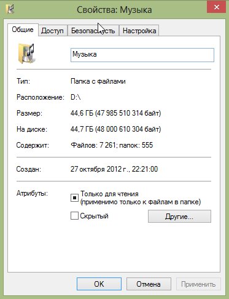Click the music folder icon in title bar
This screenshot has width=229, height=299.
pyautogui.click(x=10, y=9)
